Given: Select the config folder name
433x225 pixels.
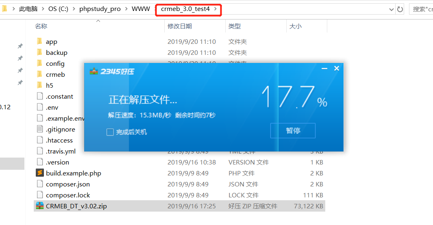Looking at the screenshot, I should click(55, 64).
